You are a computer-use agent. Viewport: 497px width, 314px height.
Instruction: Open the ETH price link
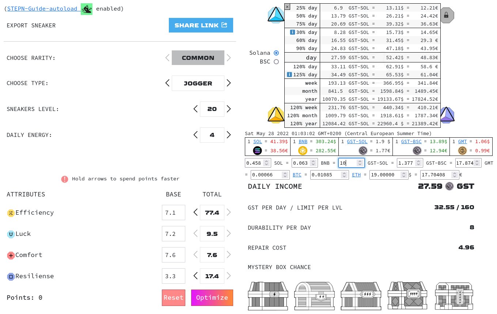click(356, 175)
